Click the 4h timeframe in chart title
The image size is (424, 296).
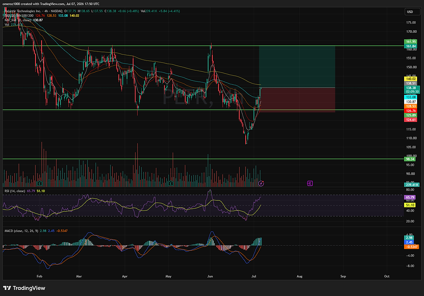46,11
